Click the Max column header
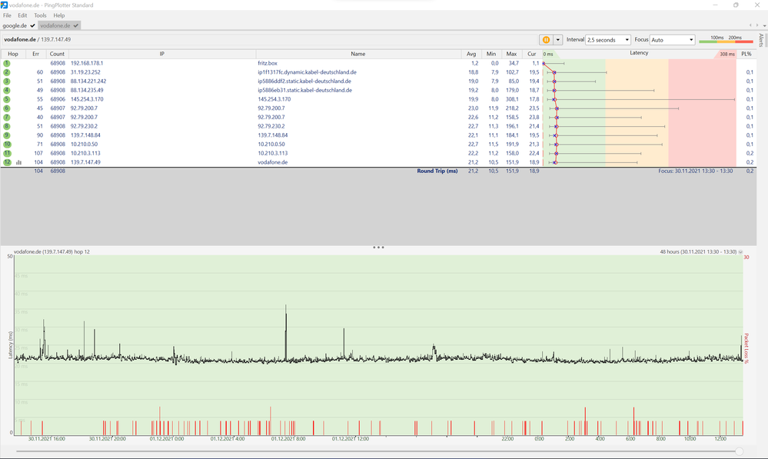This screenshot has width=768, height=459. [x=511, y=54]
